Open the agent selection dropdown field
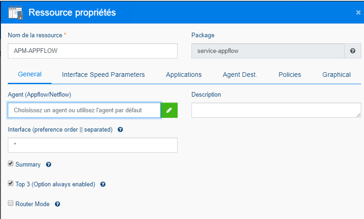 (x=84, y=110)
